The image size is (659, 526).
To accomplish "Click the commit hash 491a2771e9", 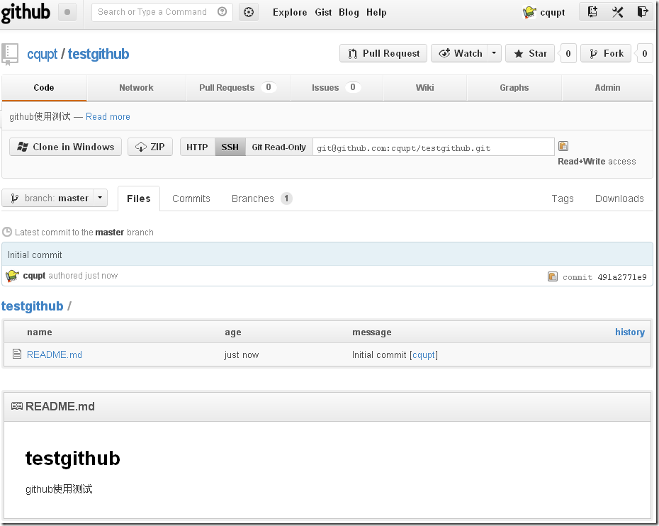I will [x=622, y=277].
